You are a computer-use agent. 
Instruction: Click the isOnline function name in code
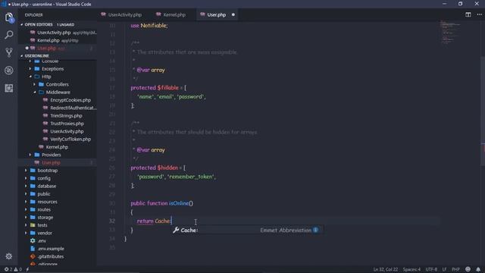[x=179, y=203]
